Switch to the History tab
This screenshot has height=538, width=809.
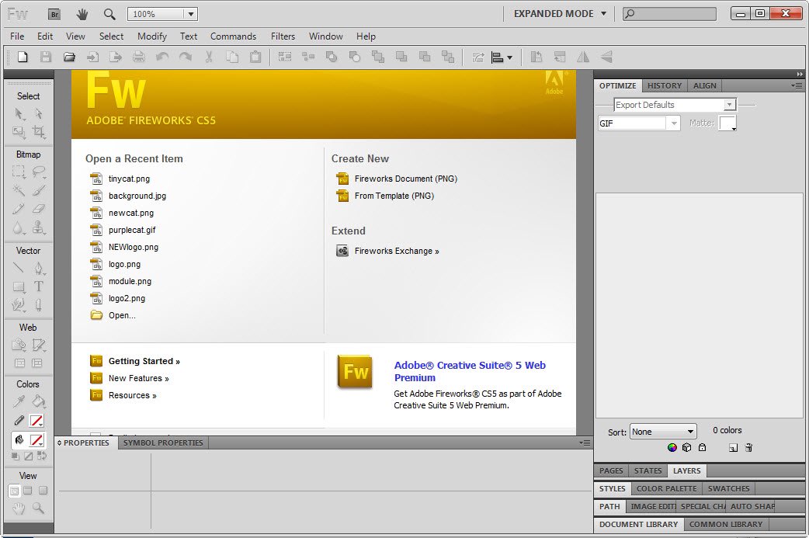coord(664,85)
